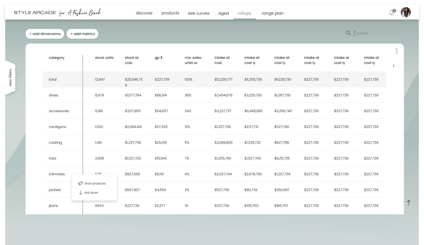Click the $12,229,777 total intake cell
424x245 pixels.
tap(223, 79)
